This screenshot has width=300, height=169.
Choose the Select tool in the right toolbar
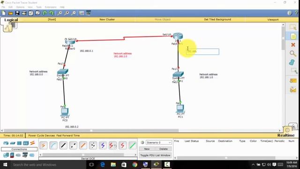pyautogui.click(x=292, y=27)
